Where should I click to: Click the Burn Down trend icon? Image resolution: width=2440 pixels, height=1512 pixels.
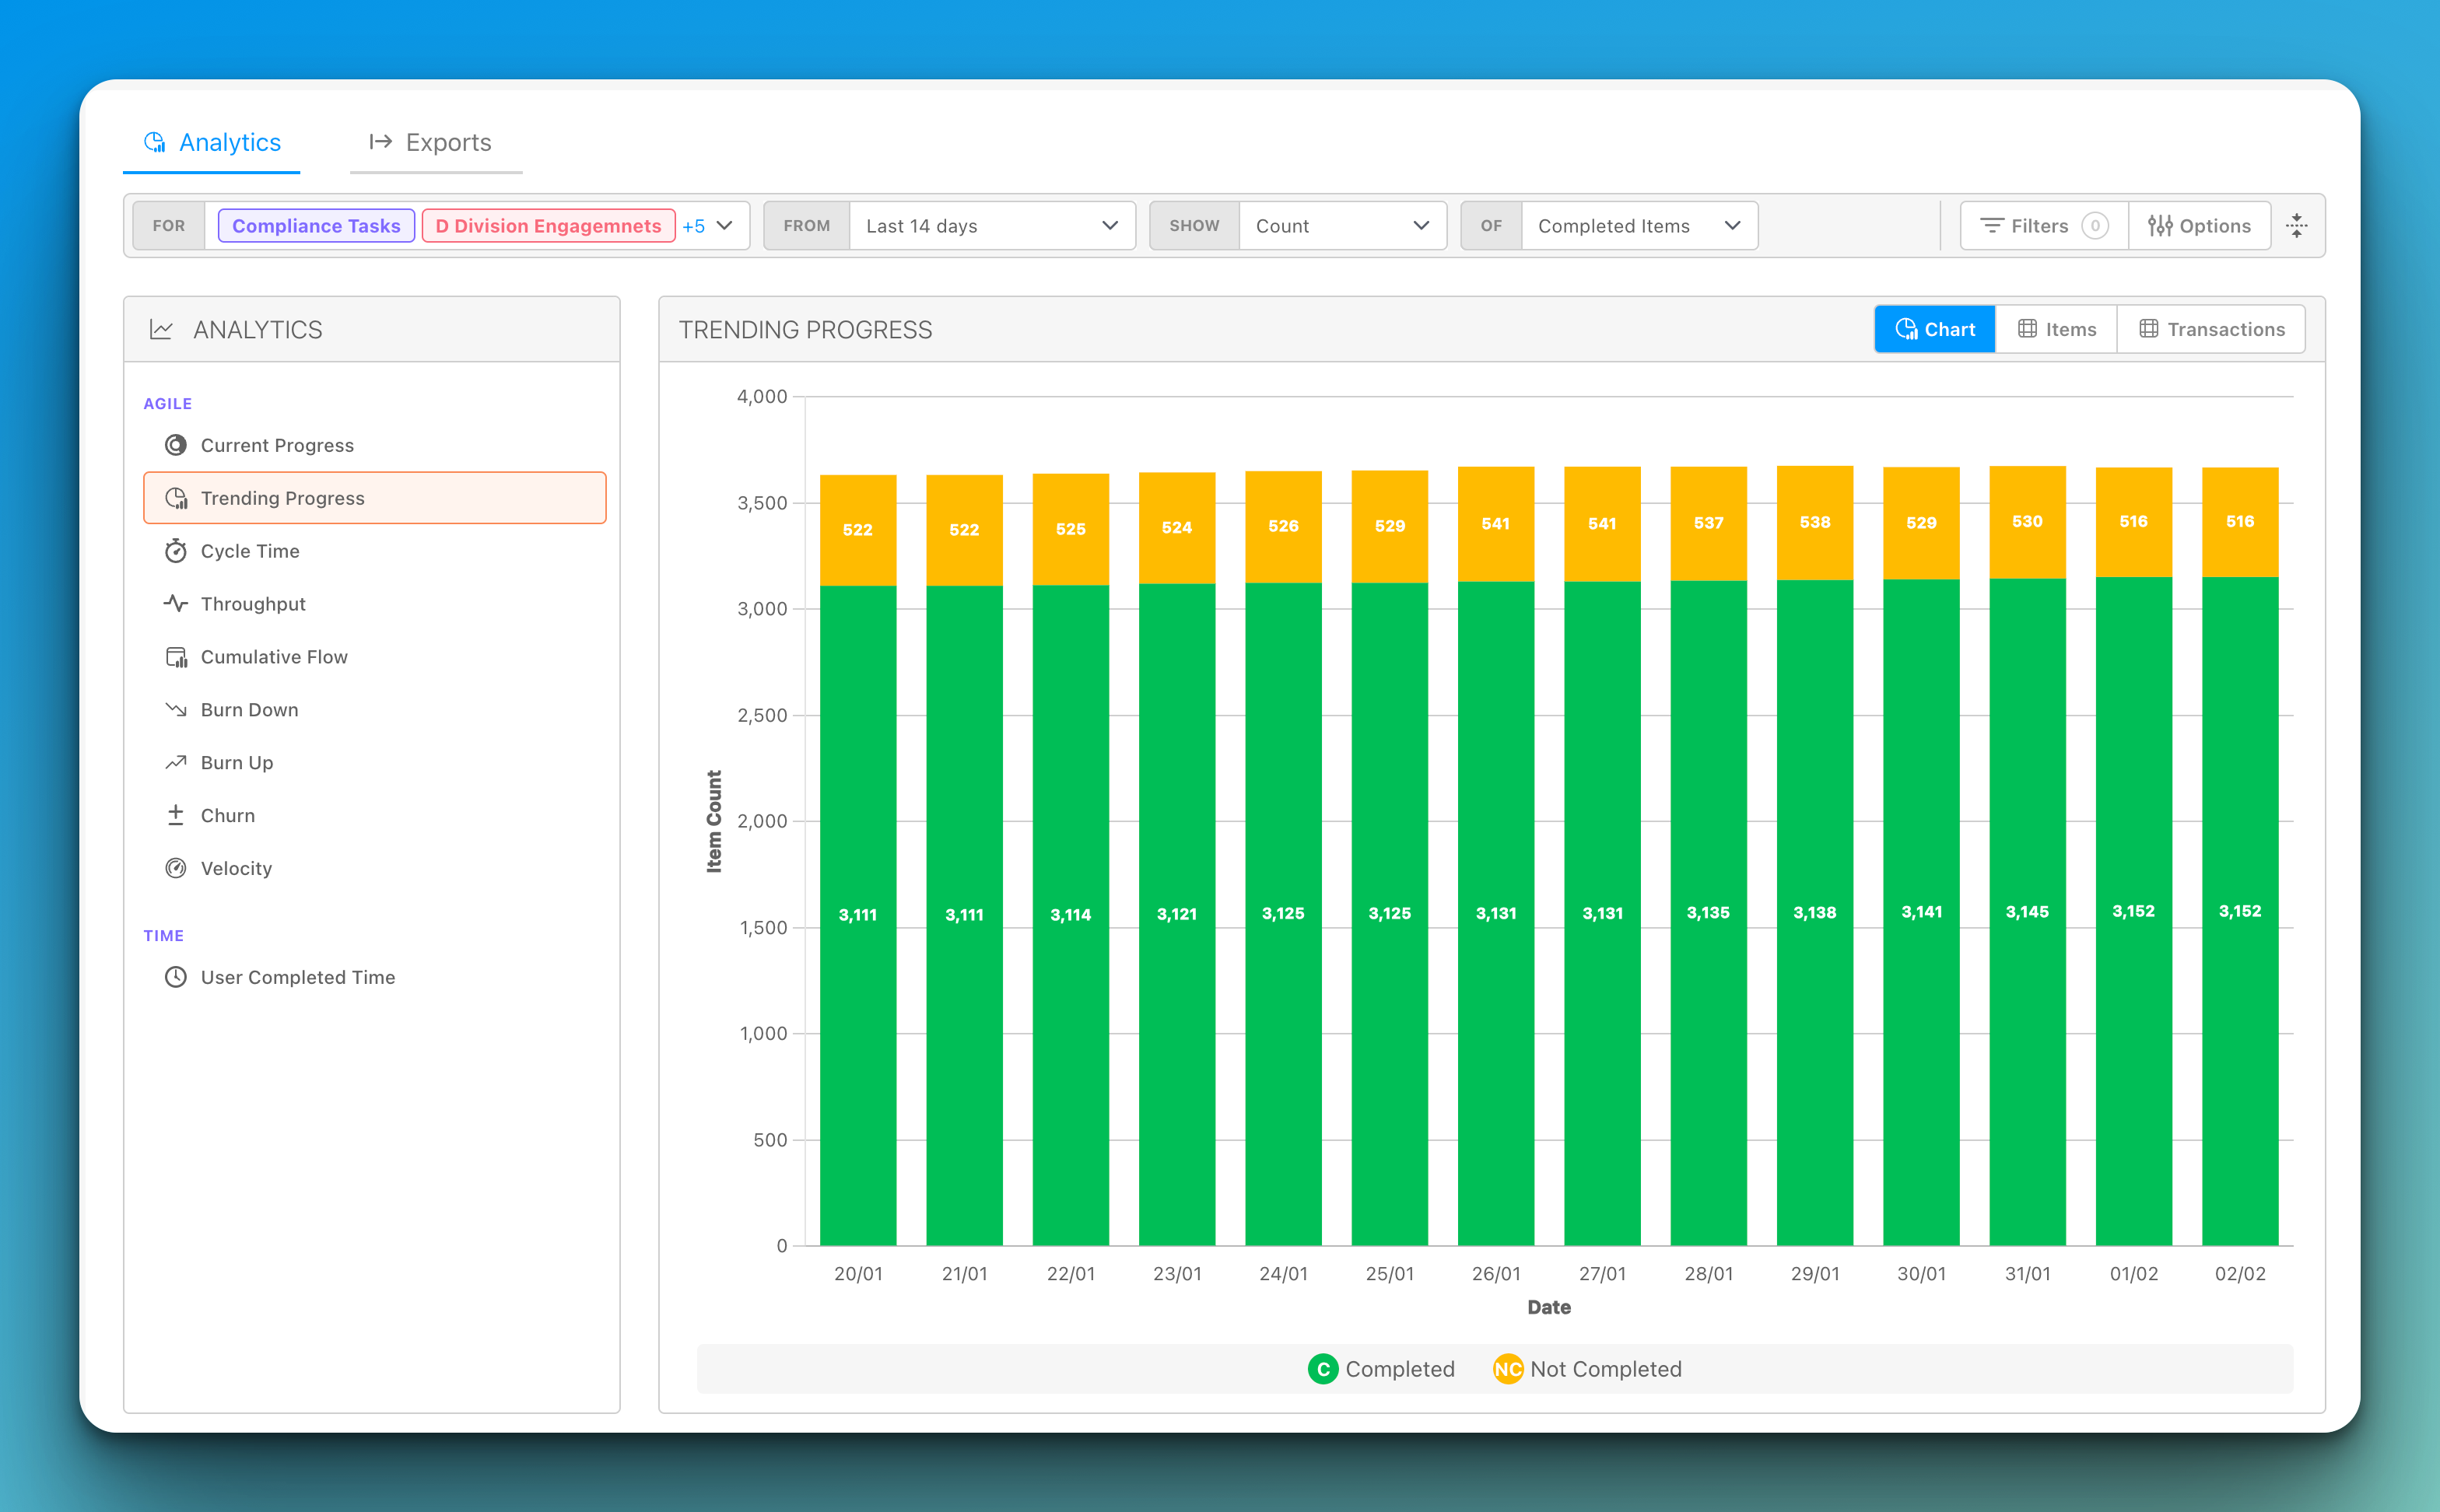[176, 710]
